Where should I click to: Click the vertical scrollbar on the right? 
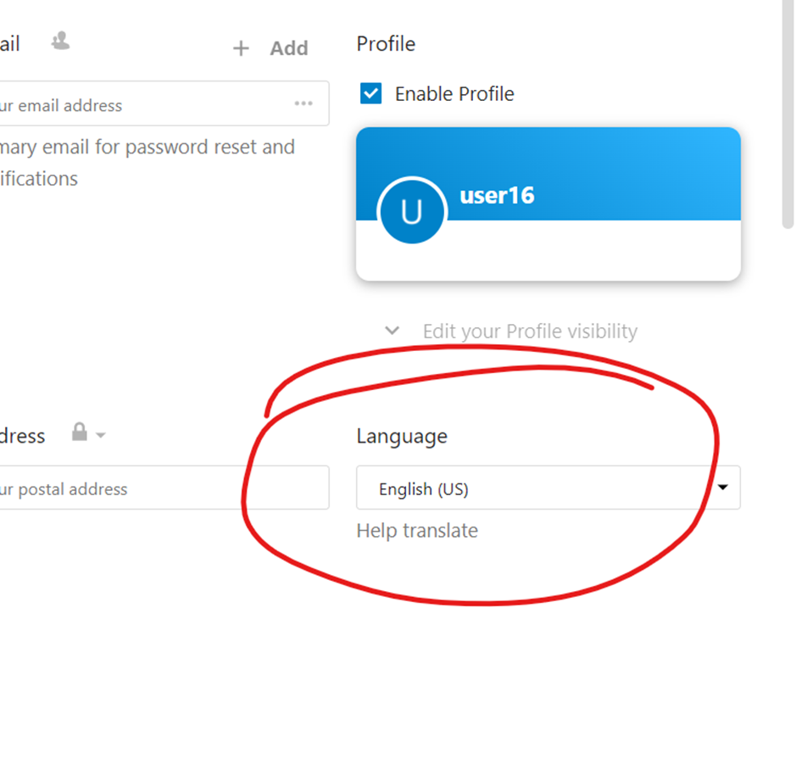click(x=788, y=119)
